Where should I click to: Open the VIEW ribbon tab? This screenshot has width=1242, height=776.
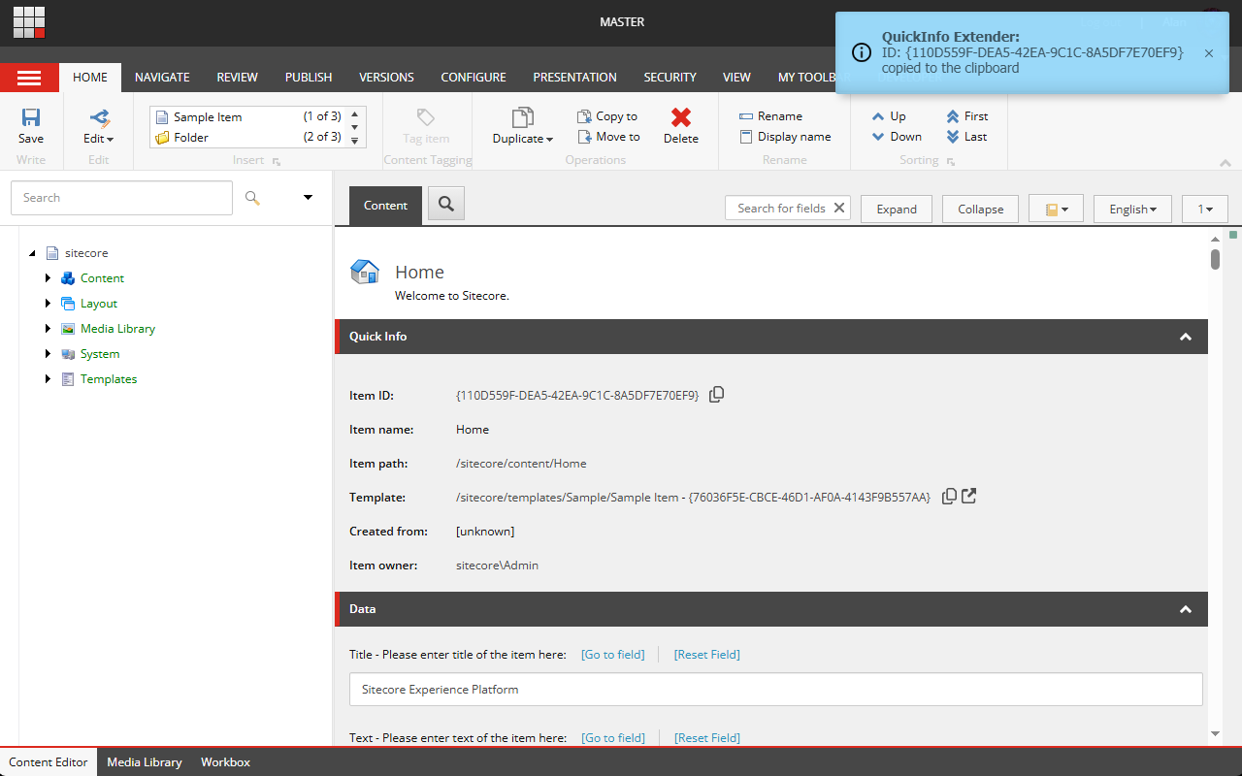(736, 78)
